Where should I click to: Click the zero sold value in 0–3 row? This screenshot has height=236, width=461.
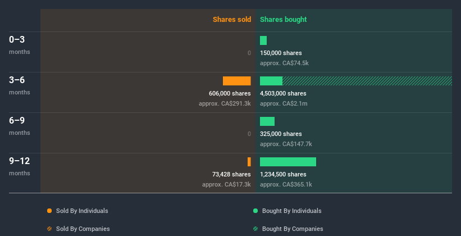point(249,53)
